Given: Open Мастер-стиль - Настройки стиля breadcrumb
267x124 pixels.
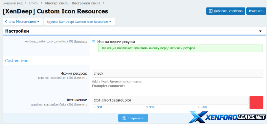Looking at the screenshot, I should point(73,3).
